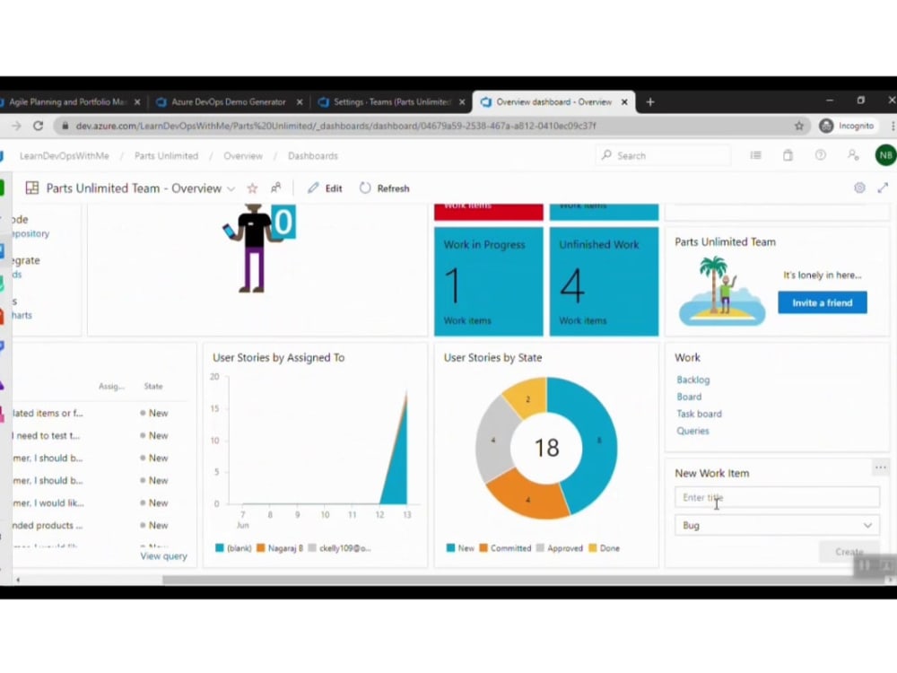Expand the Bug work item type dropdown
897x673 pixels.
777,525
